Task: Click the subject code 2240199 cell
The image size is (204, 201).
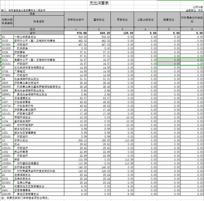Action: (6, 194)
